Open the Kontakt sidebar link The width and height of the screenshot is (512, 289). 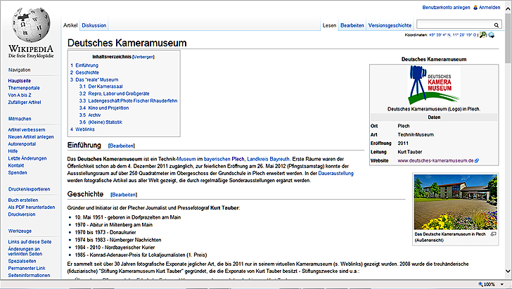point(16,165)
